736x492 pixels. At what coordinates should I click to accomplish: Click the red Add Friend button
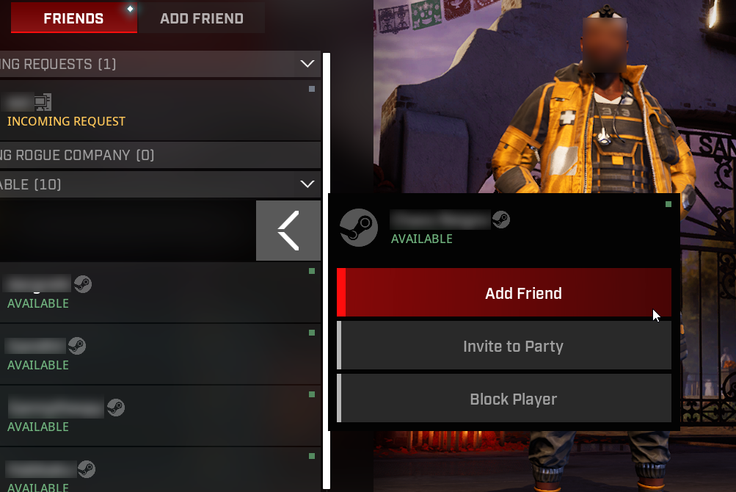(x=504, y=293)
